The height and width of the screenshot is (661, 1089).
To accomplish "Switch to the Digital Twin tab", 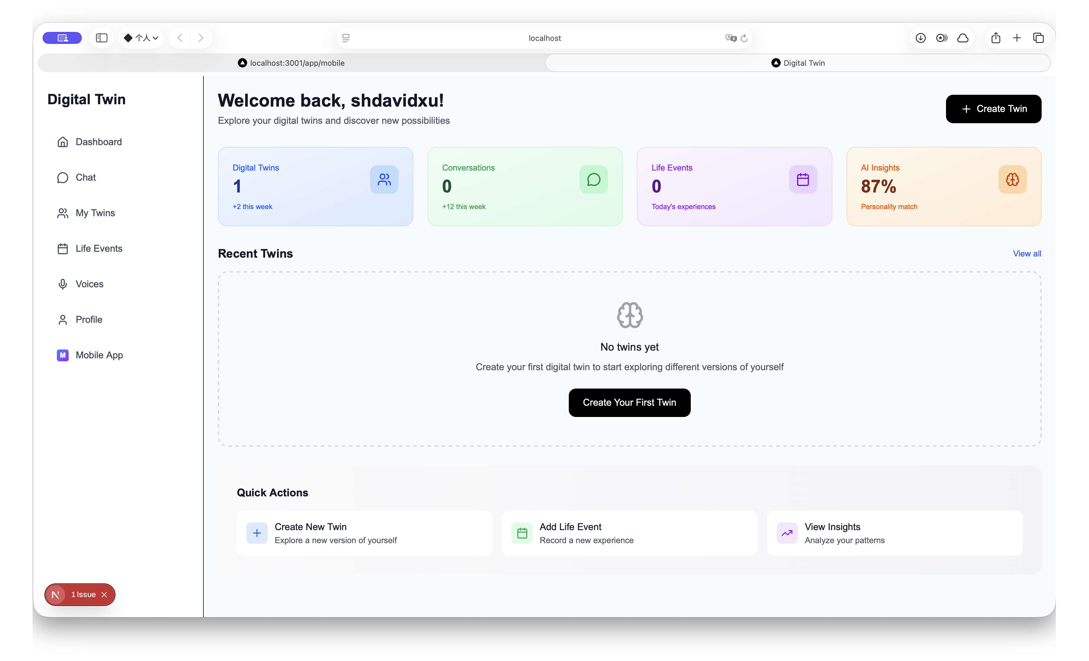I will [x=798, y=63].
